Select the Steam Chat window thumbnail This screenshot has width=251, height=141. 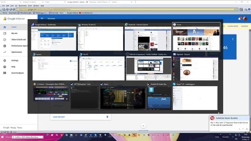pos(85,98)
